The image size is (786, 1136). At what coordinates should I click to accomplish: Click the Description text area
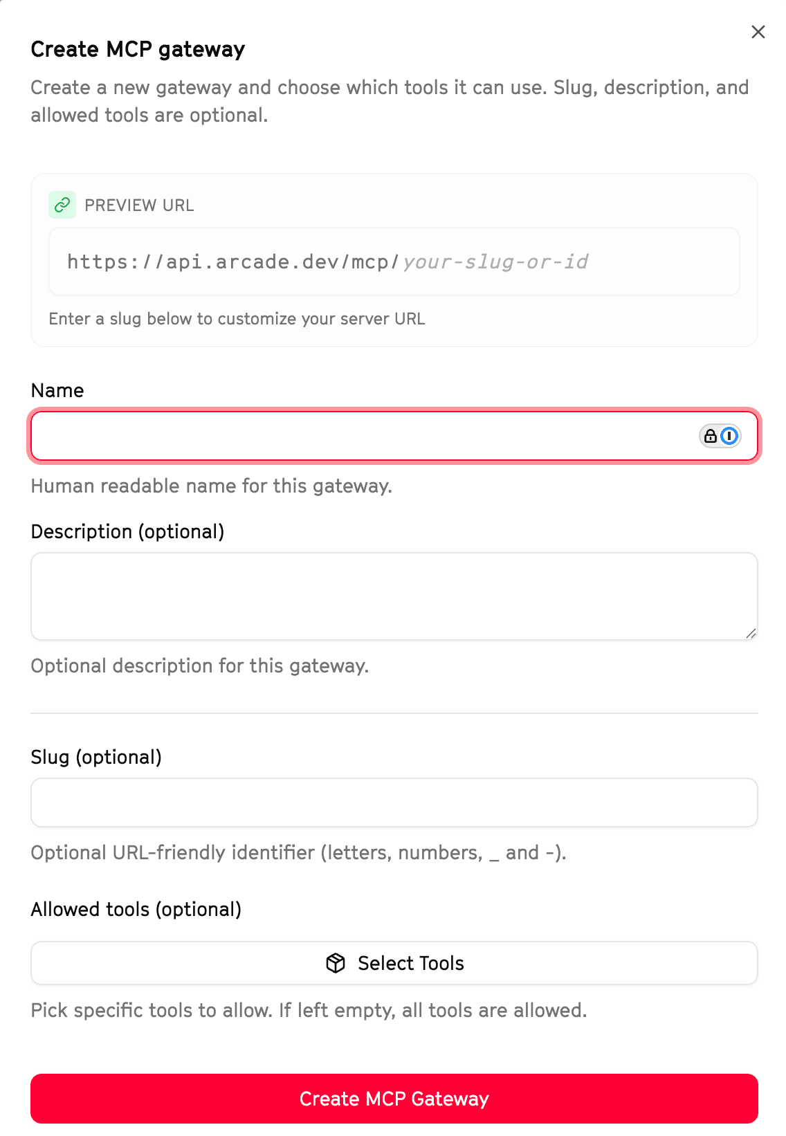tap(393, 595)
